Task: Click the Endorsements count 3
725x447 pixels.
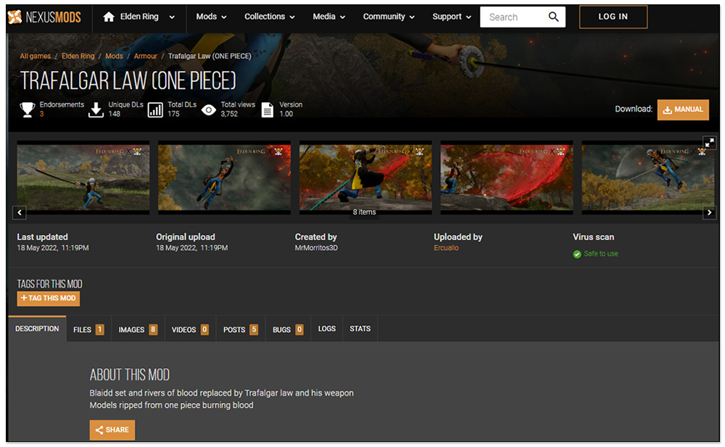Action: click(x=41, y=114)
